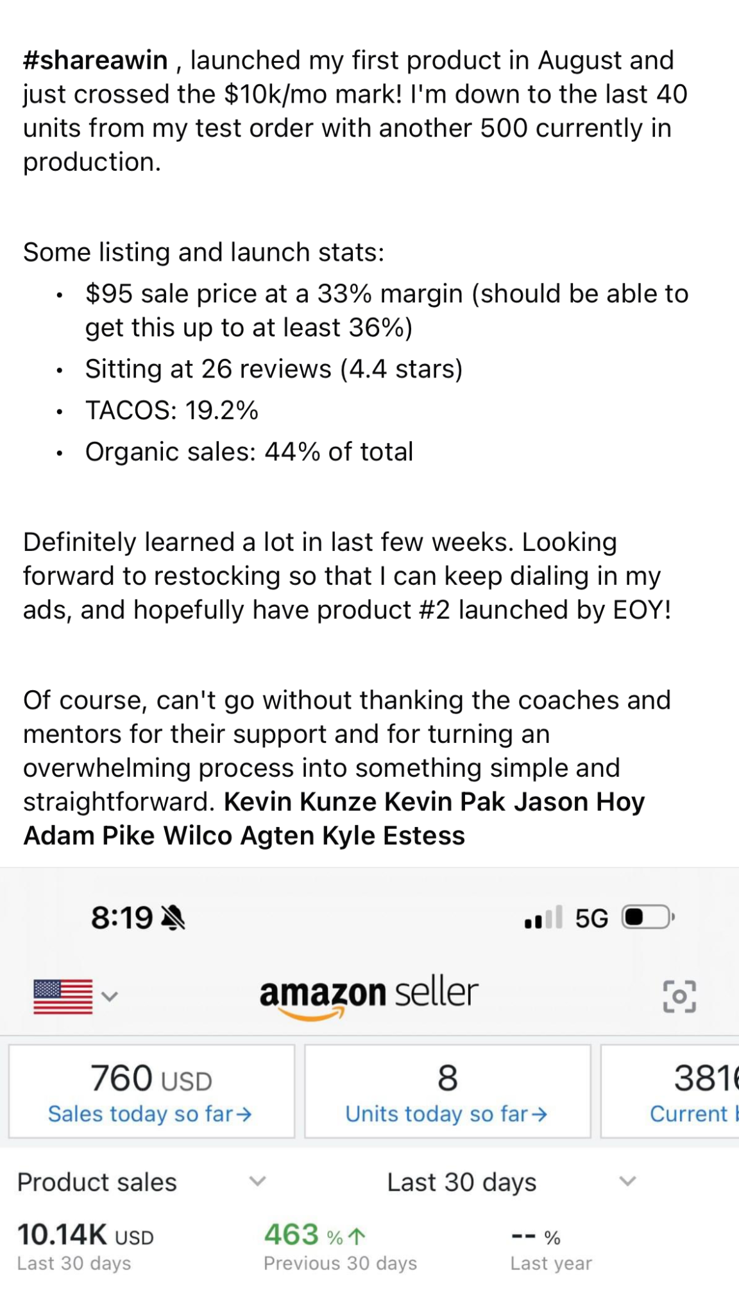Tap the 5G network indicator

tap(591, 918)
